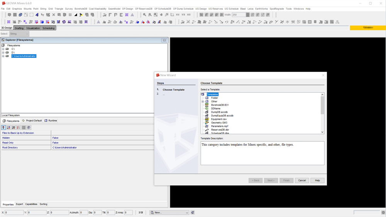
Task: Select Equipment.csv template
Action: (219, 119)
